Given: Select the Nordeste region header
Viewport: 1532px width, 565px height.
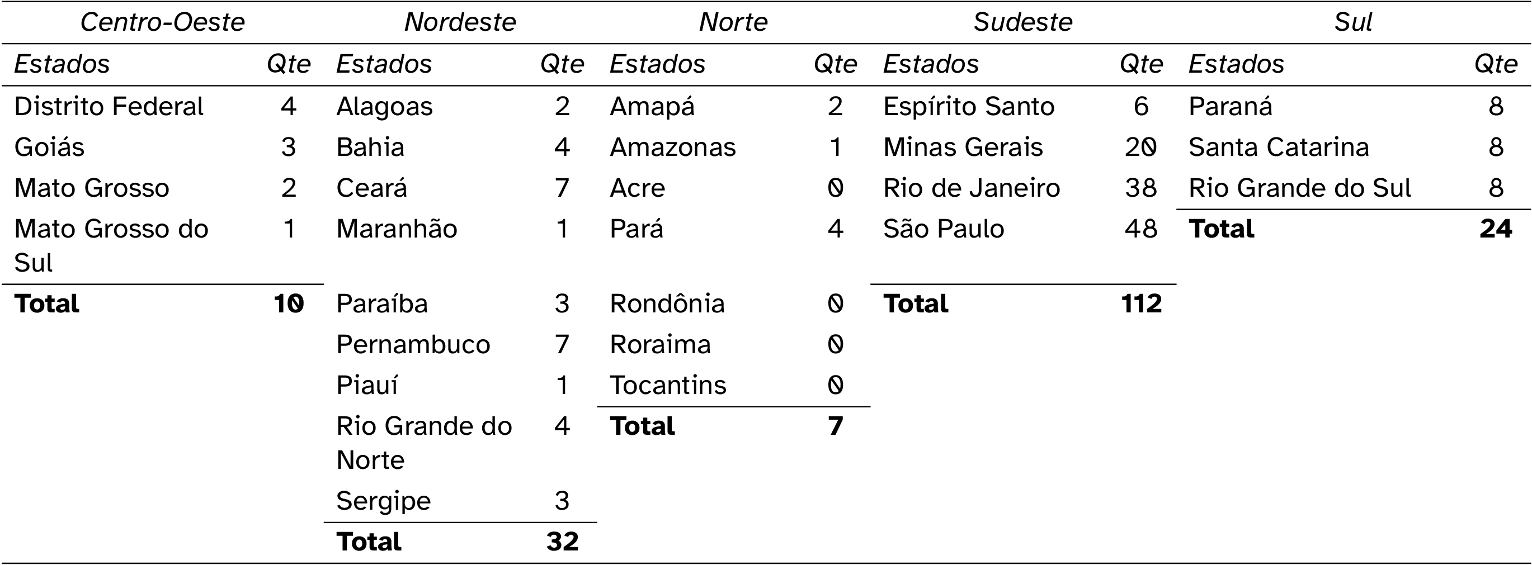Looking at the screenshot, I should pyautogui.click(x=460, y=22).
